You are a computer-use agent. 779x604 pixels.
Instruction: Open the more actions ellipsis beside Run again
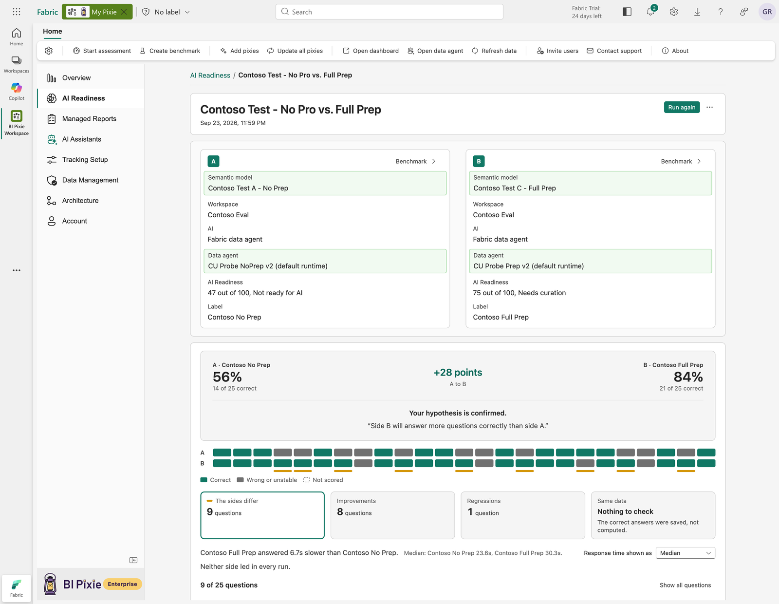tap(709, 107)
